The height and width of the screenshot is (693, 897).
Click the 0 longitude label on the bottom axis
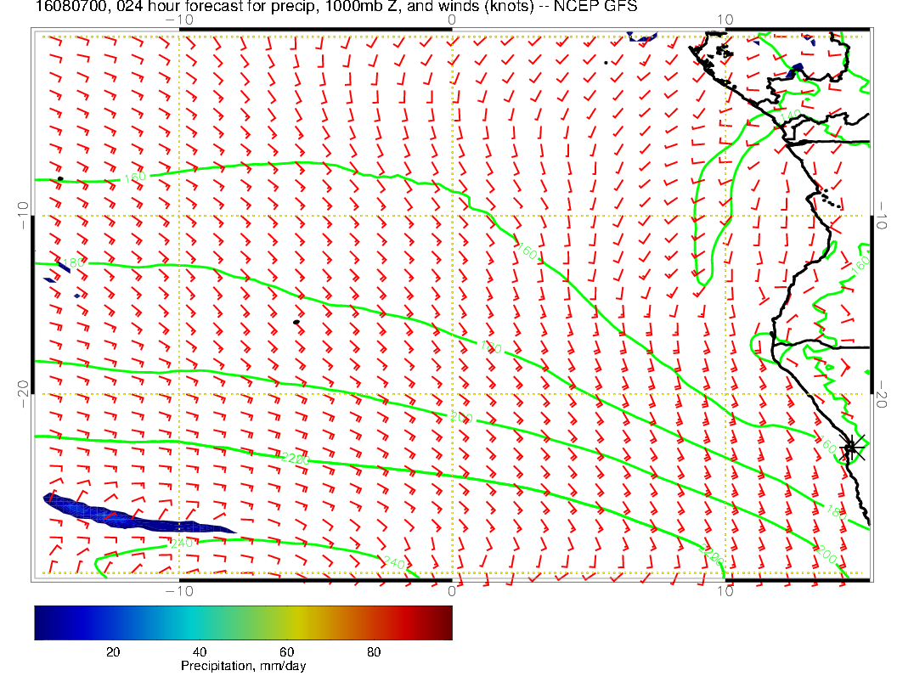coord(451,590)
